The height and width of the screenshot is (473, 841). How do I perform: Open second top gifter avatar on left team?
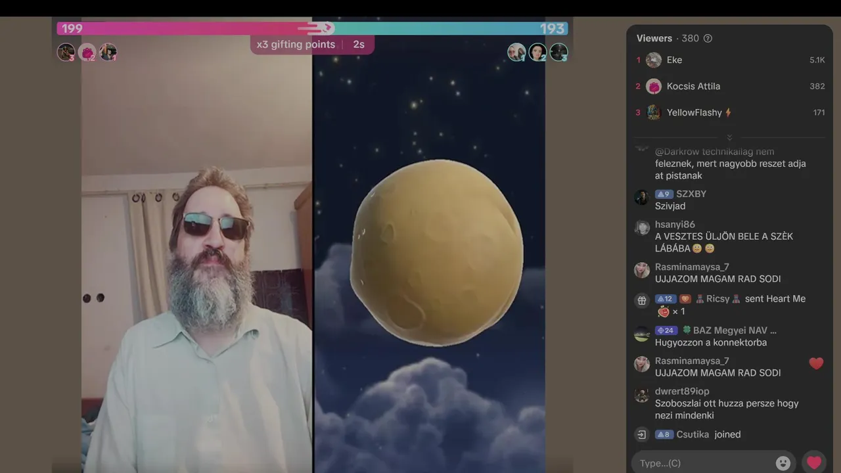(87, 52)
